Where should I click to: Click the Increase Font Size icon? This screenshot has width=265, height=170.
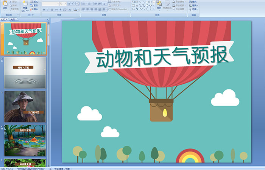[69, 3]
